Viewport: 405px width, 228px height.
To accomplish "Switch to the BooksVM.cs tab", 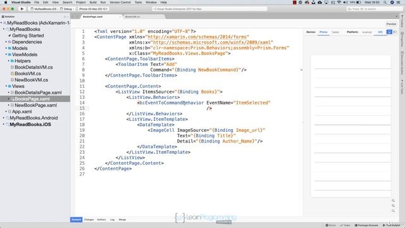I will [143, 16].
